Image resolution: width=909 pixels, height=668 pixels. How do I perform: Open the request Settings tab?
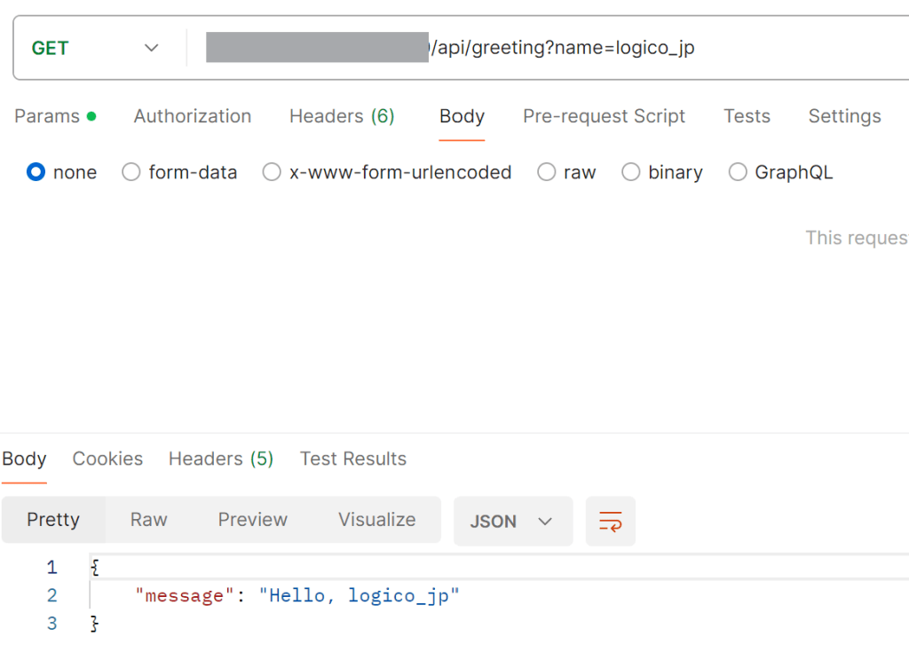844,116
